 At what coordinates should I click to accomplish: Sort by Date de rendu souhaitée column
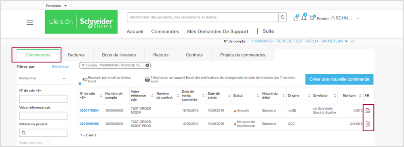coord(204,95)
